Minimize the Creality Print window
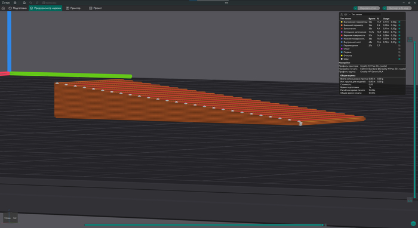Image resolution: width=418 pixels, height=228 pixels. pyautogui.click(x=404, y=2)
